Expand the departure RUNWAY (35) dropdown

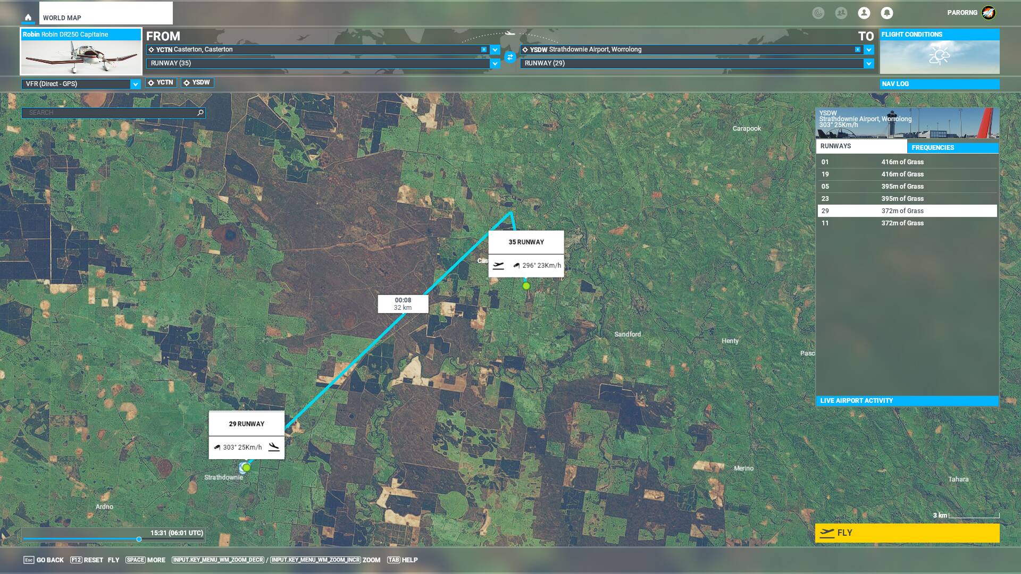coord(495,63)
